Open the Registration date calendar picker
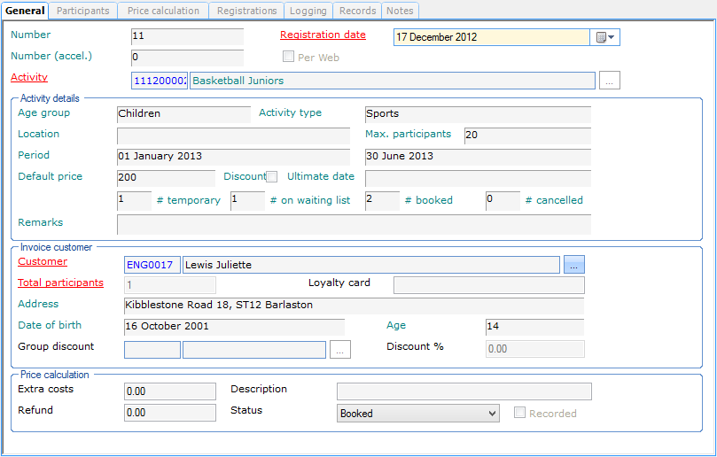Viewport: 717px width, 457px height. click(605, 37)
